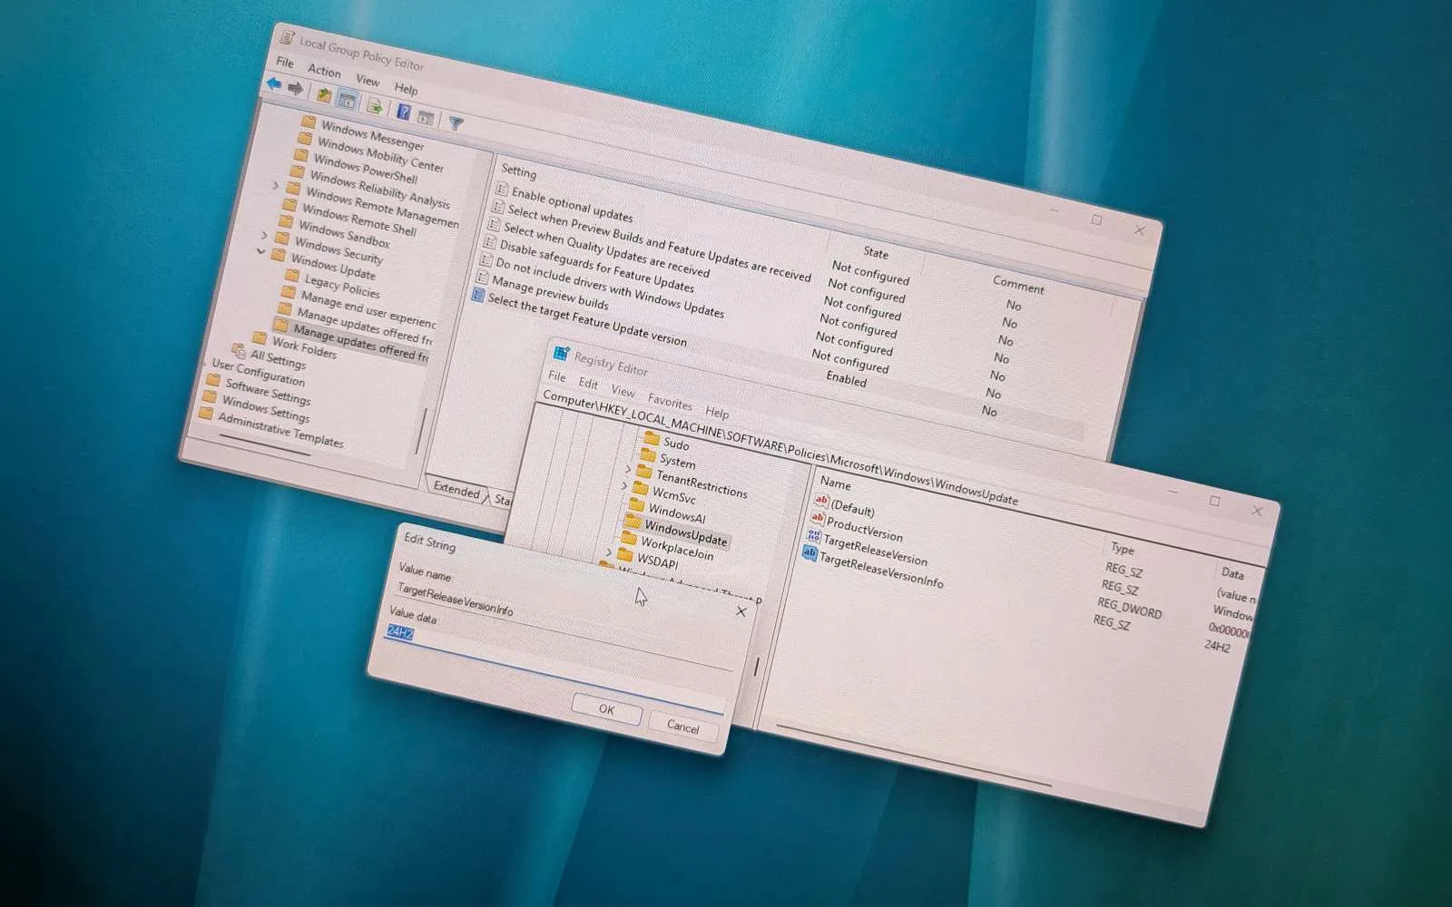Viewport: 1452px width, 907px height.
Task: Click the ab icon next to (Default) value
Action: [x=821, y=500]
